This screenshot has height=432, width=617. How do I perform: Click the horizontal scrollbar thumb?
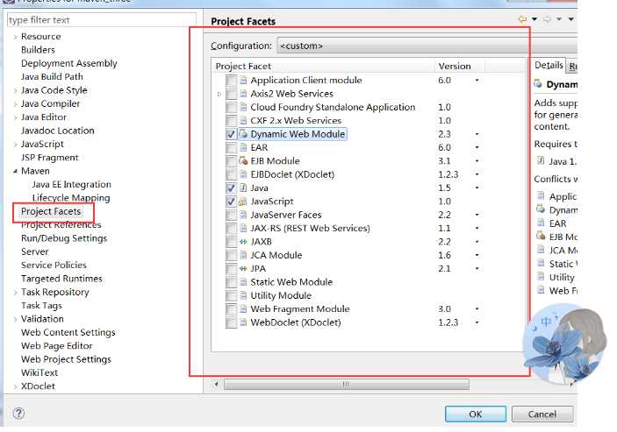[347, 384]
